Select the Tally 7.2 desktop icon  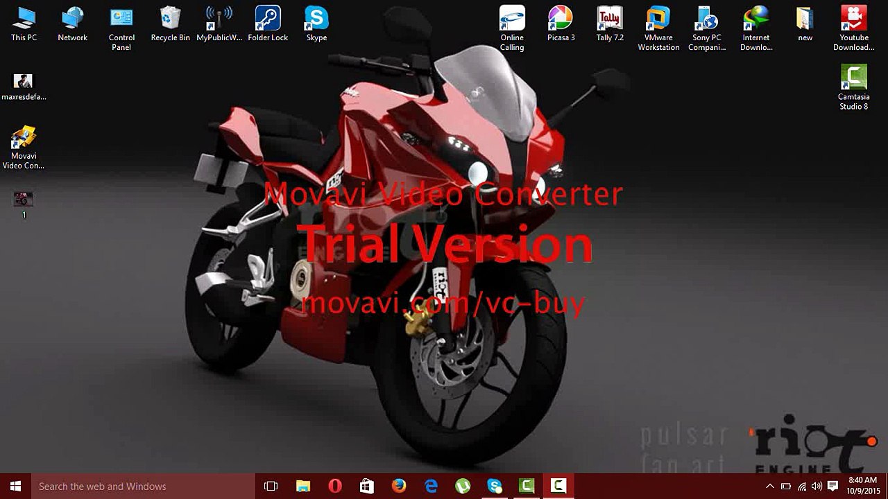click(x=610, y=24)
